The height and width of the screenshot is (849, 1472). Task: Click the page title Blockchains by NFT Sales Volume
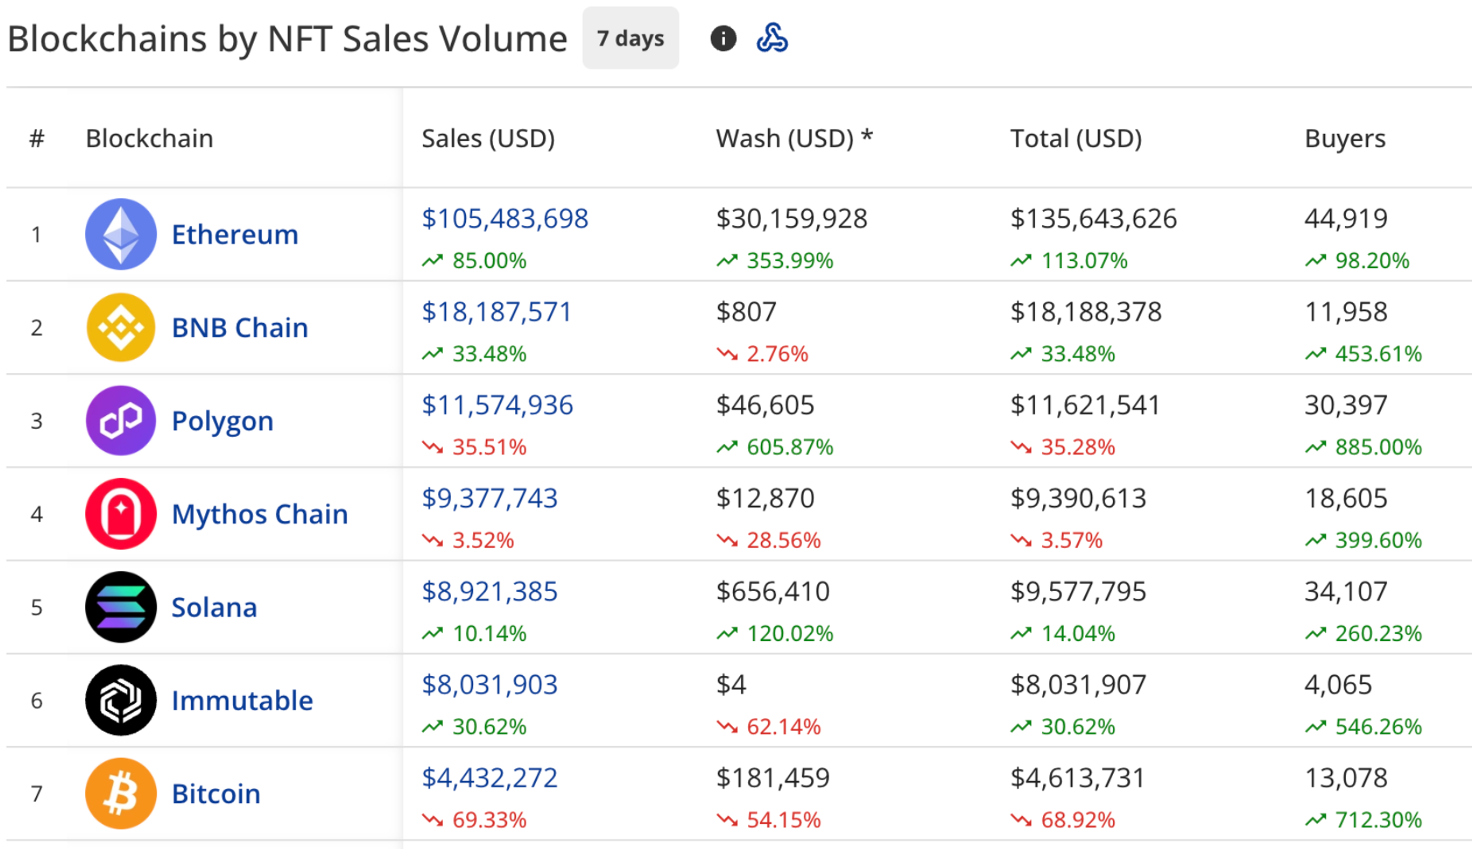click(287, 39)
